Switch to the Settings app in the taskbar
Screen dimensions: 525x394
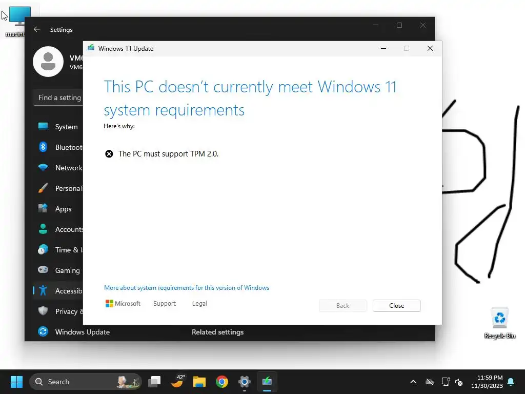[x=245, y=382]
